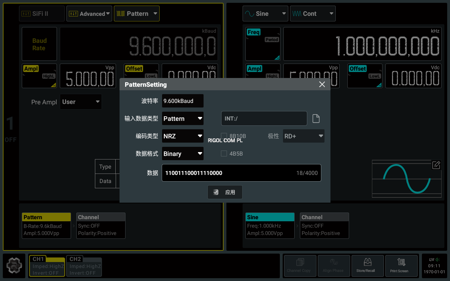Select the CH1 channel tab

(47, 266)
